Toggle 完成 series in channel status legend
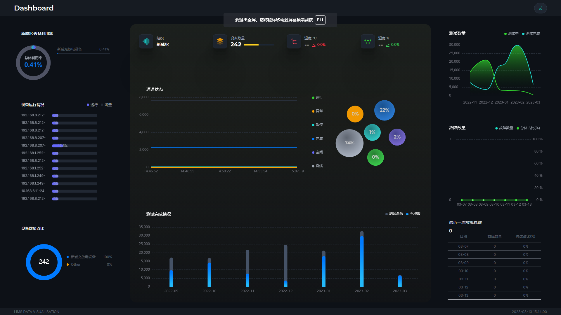This screenshot has width=561, height=315. [x=317, y=139]
